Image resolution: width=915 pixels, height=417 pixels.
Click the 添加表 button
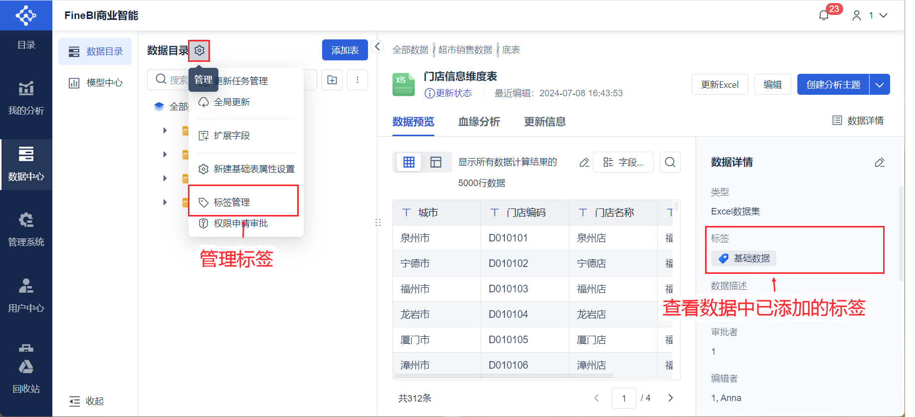[345, 50]
